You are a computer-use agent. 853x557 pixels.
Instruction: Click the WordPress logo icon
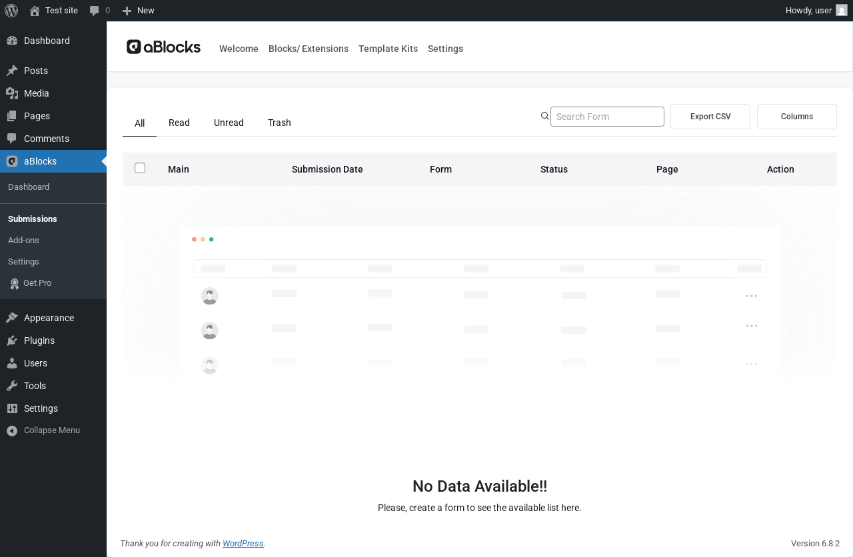tap(11, 11)
